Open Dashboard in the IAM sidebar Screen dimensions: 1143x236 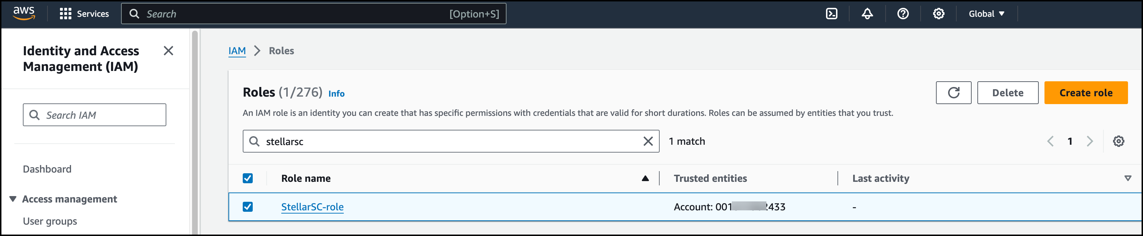click(47, 169)
